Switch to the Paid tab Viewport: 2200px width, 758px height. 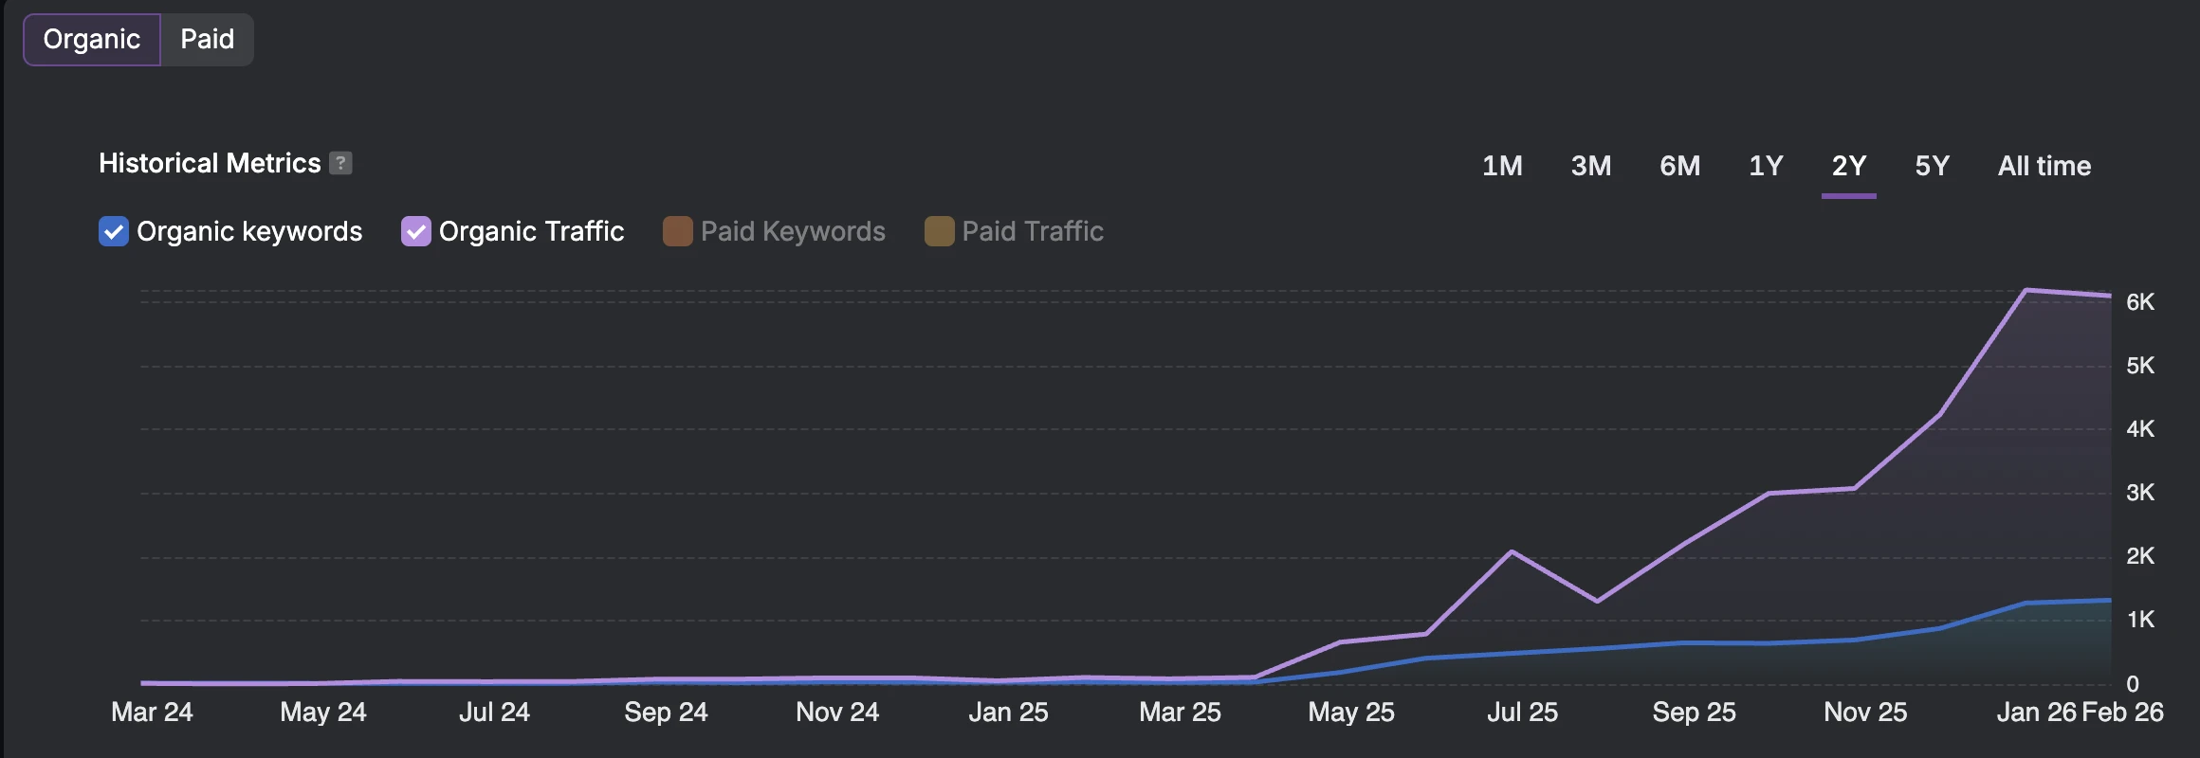pyautogui.click(x=207, y=40)
